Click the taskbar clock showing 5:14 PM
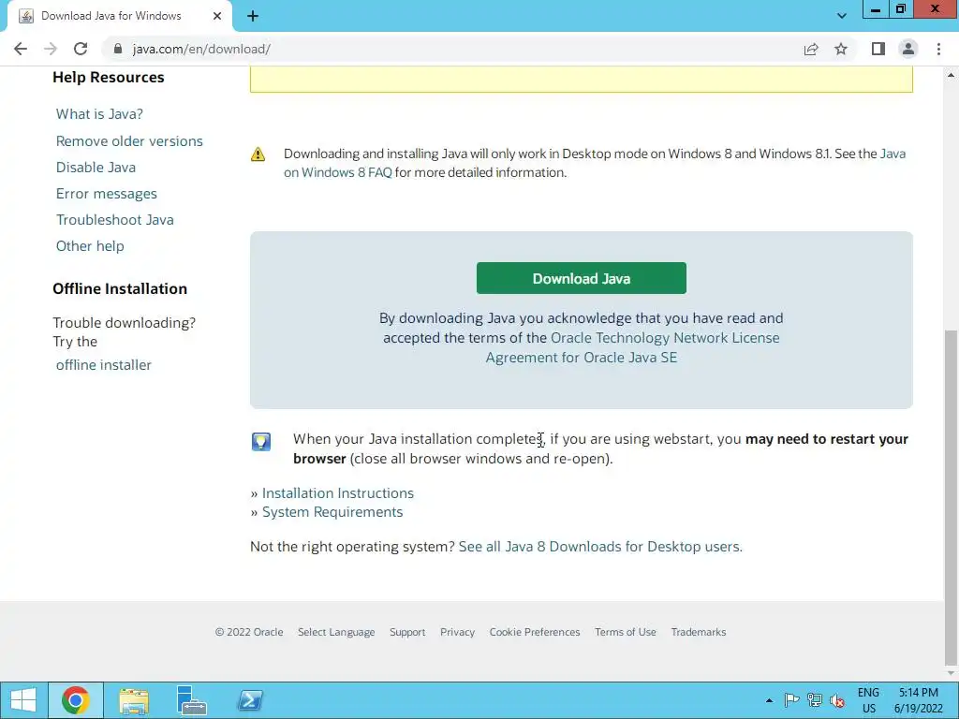This screenshot has width=959, height=719. coord(919,700)
